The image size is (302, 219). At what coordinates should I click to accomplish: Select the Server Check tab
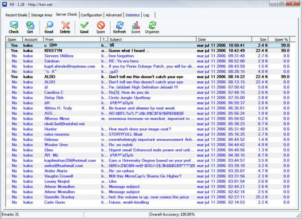click(x=67, y=15)
